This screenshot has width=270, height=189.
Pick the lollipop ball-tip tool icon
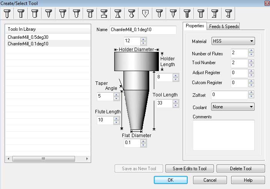point(132,14)
